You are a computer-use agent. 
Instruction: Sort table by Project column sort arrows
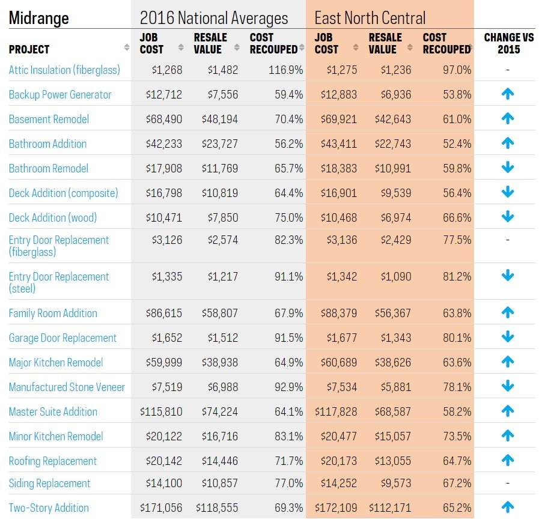pos(127,47)
